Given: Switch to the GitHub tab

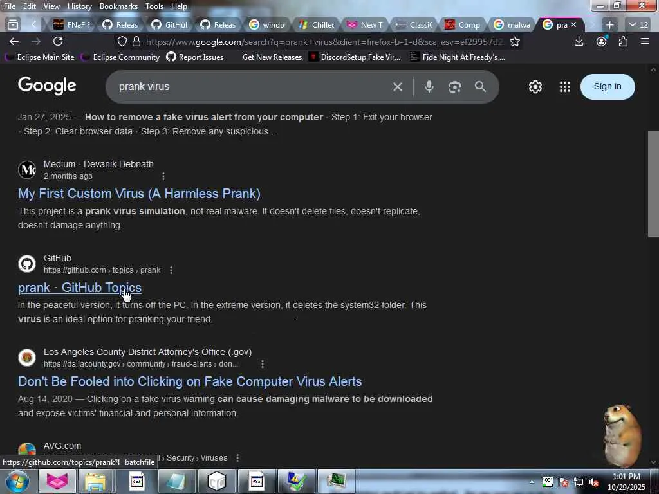Looking at the screenshot, I should point(170,25).
